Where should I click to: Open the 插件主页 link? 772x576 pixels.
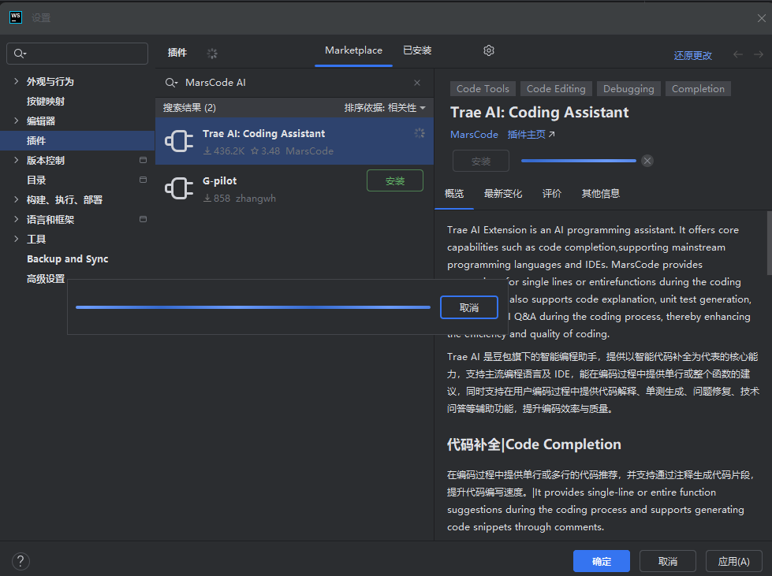point(531,134)
